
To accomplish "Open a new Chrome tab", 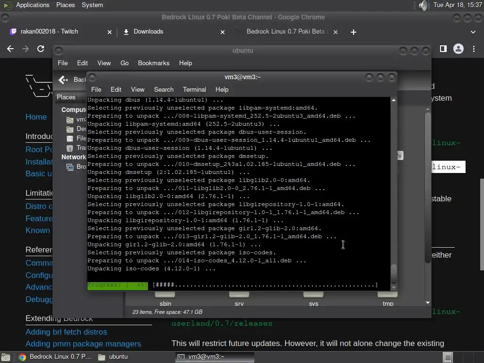I will [354, 32].
